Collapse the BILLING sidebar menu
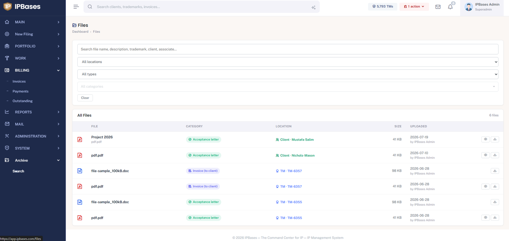 coord(33,70)
